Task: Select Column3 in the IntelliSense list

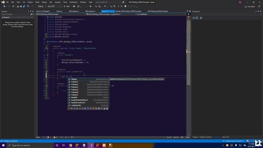Action: coord(88,87)
